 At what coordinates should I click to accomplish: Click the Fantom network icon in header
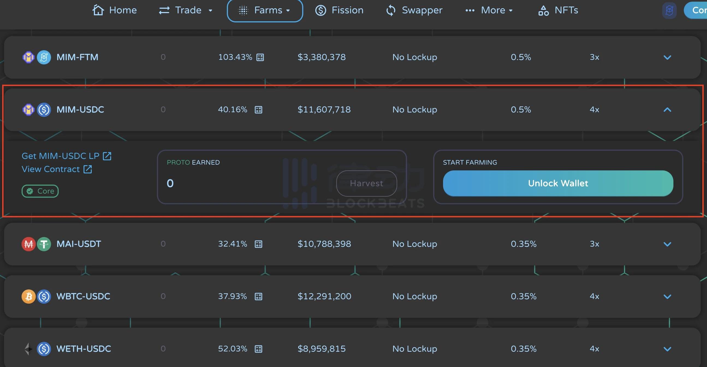click(x=669, y=10)
